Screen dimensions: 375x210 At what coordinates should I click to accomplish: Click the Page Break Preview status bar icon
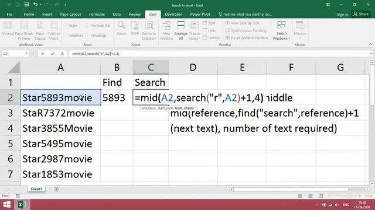tap(321, 196)
